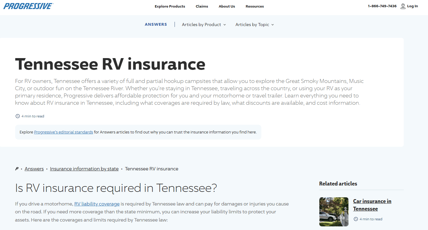Screen dimensions: 428x230
Task: Open the RV liability coverage link
Action: (x=97, y=204)
